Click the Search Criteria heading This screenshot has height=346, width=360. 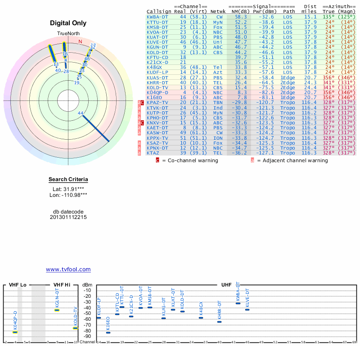(x=68, y=179)
